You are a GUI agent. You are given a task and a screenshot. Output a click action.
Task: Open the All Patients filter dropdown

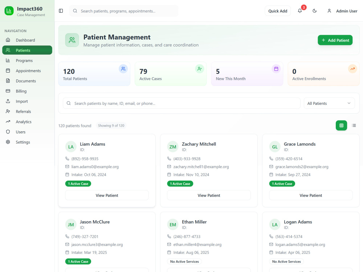click(x=329, y=103)
